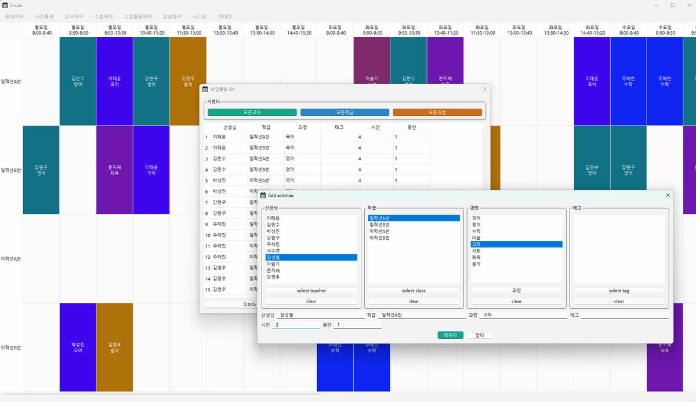The height and width of the screenshot is (402, 696).
Task: Focus the 시간 field containing 2
Action: [x=296, y=325]
